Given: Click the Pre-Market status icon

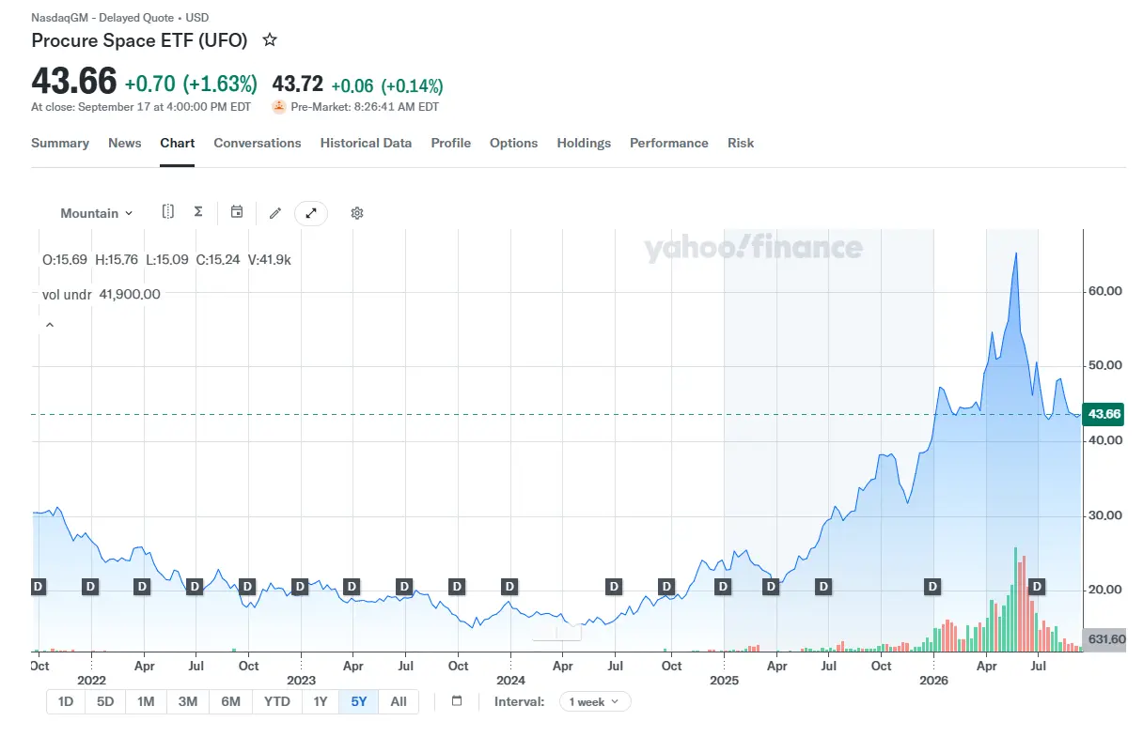Looking at the screenshot, I should click(279, 106).
